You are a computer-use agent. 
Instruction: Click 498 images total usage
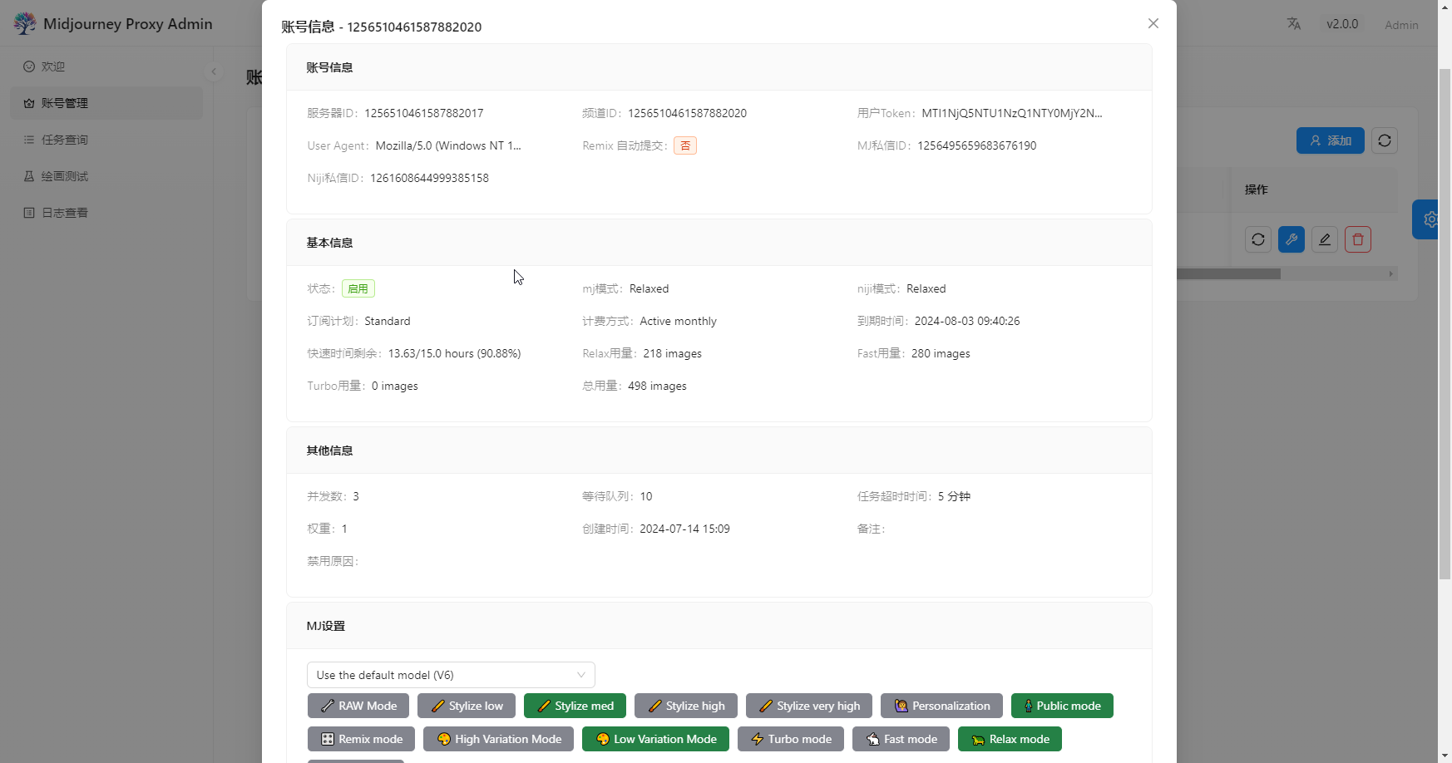tap(657, 386)
